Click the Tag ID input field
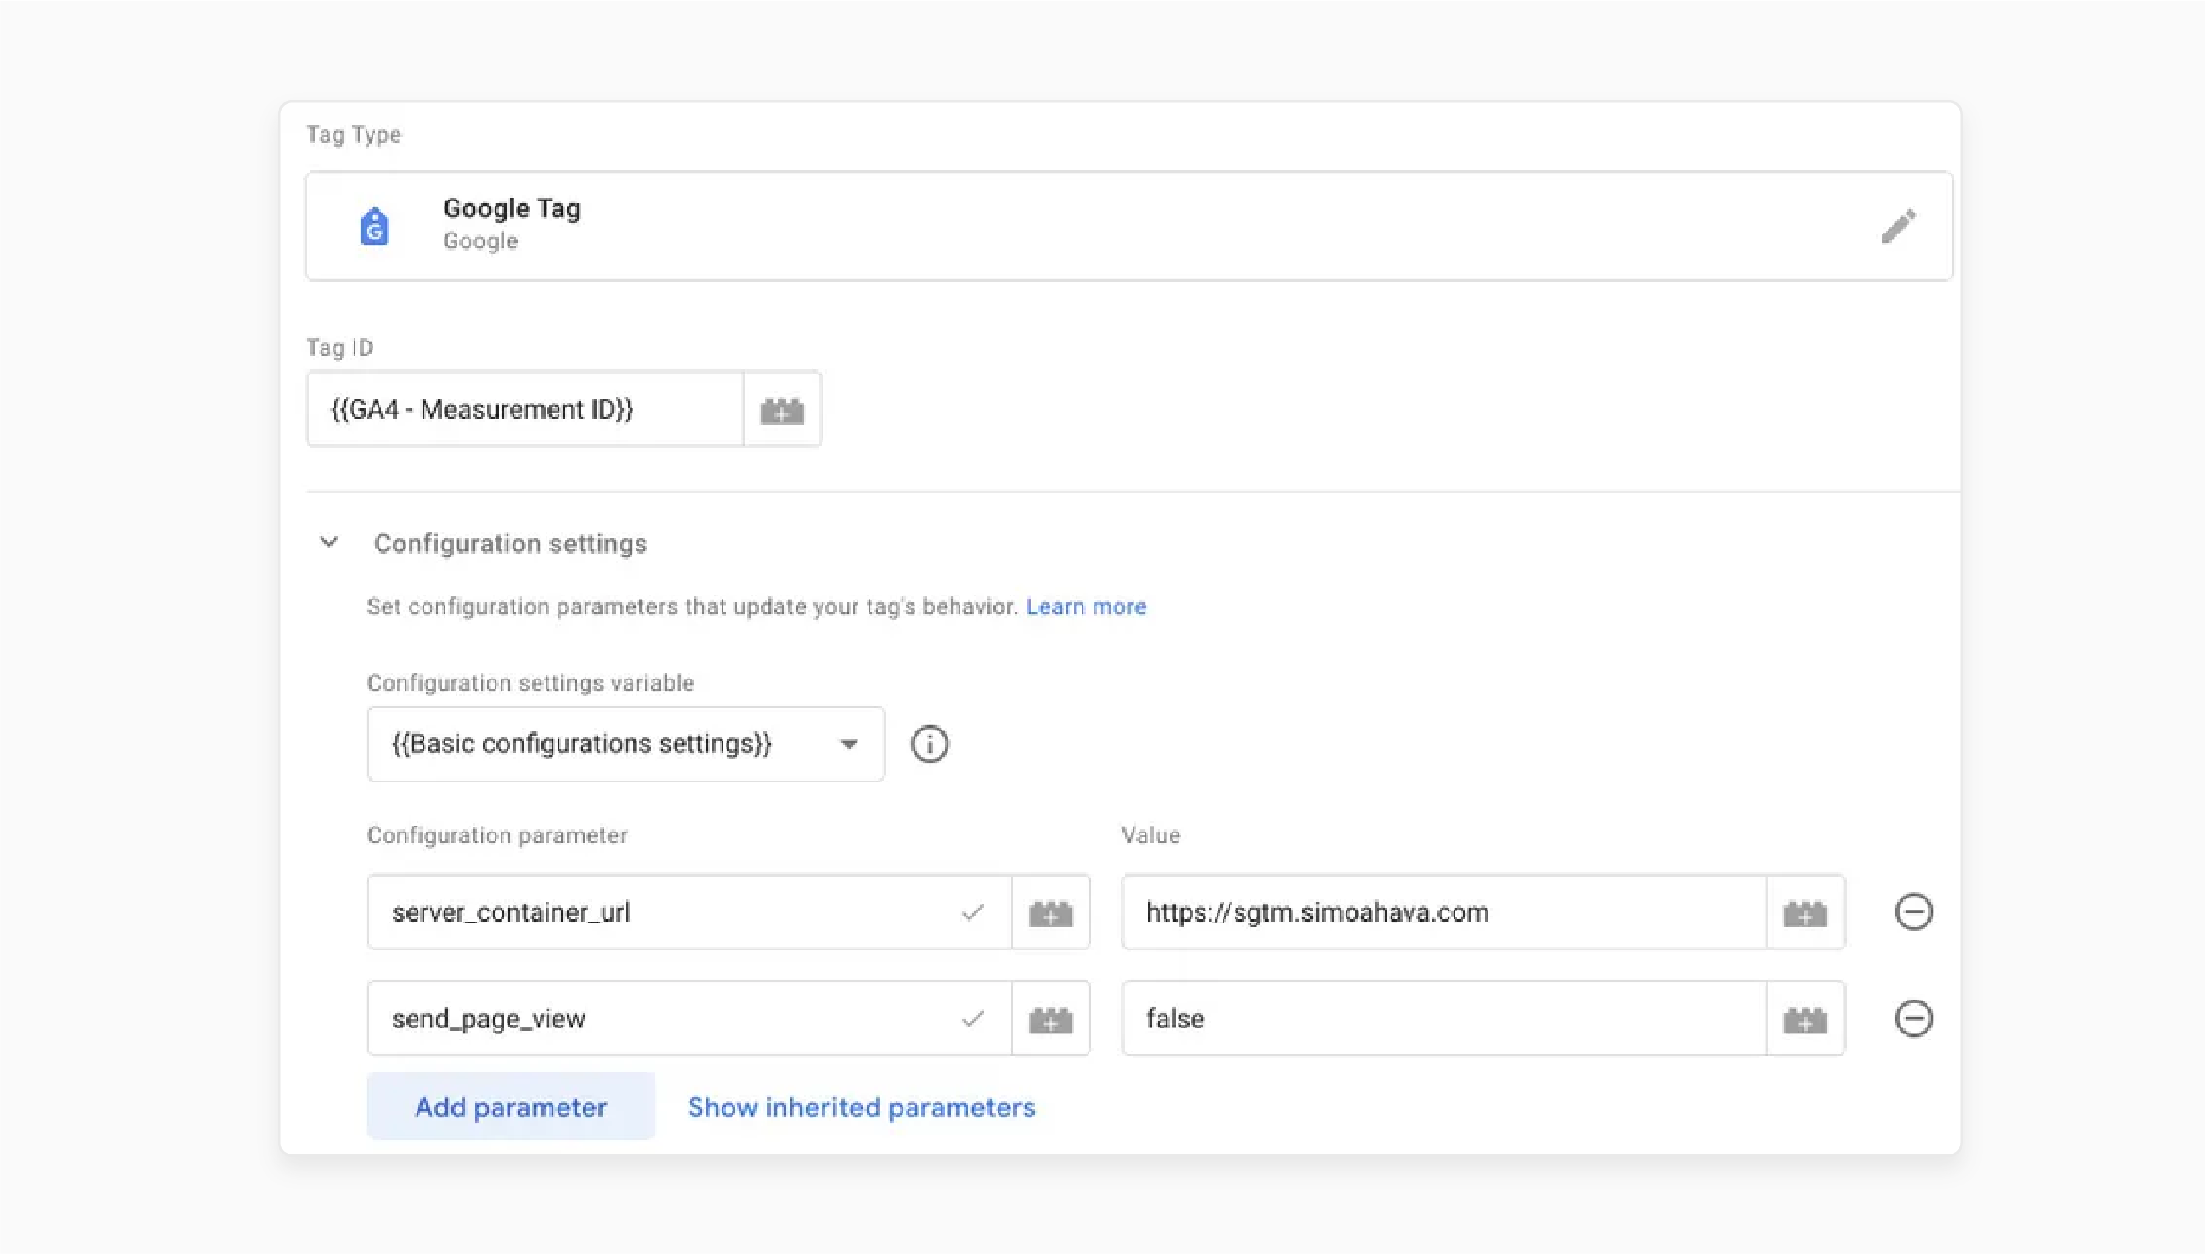This screenshot has width=2205, height=1254. tap(525, 410)
